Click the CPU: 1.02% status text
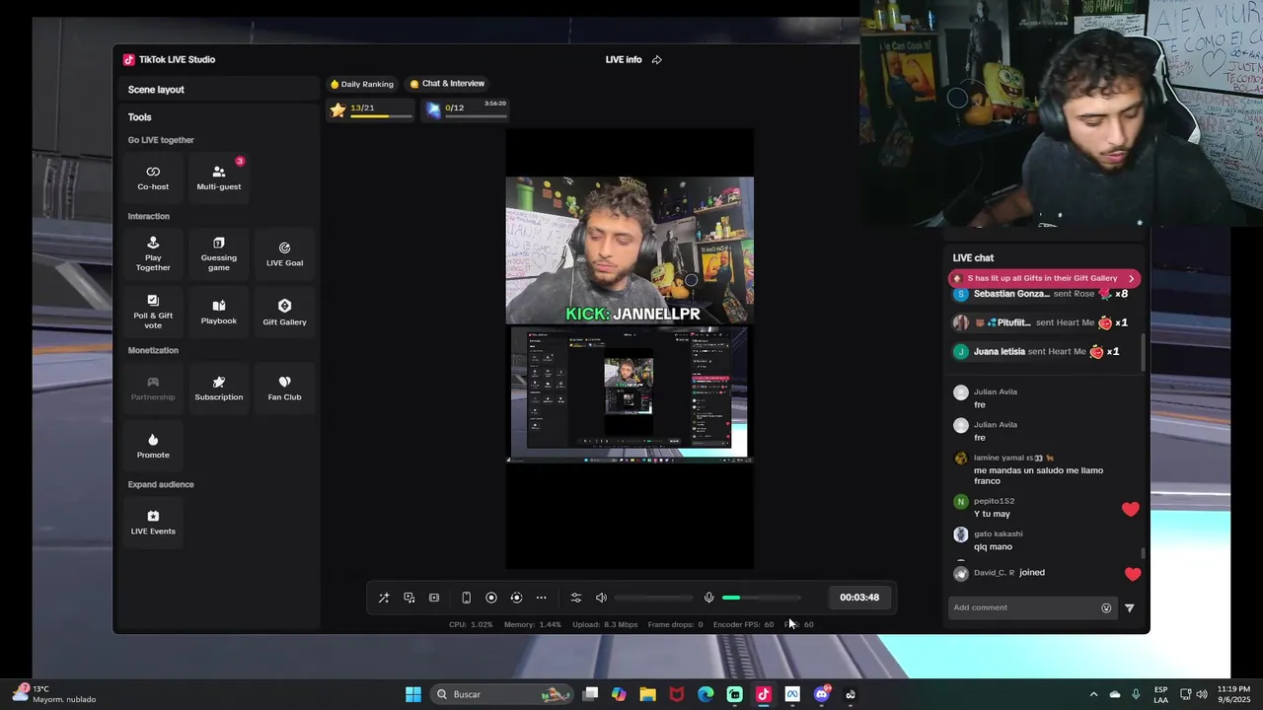Viewport: 1263px width, 710px height. coord(471,624)
